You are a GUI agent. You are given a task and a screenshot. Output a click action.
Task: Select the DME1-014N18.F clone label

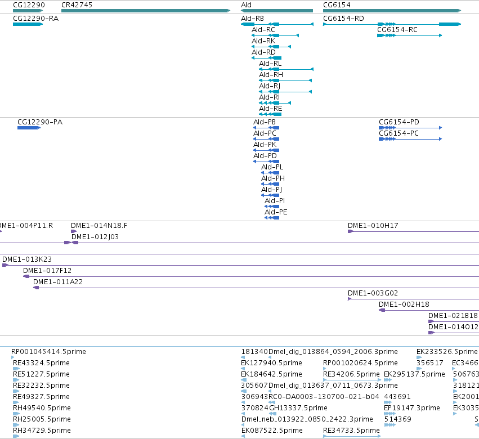(99, 226)
